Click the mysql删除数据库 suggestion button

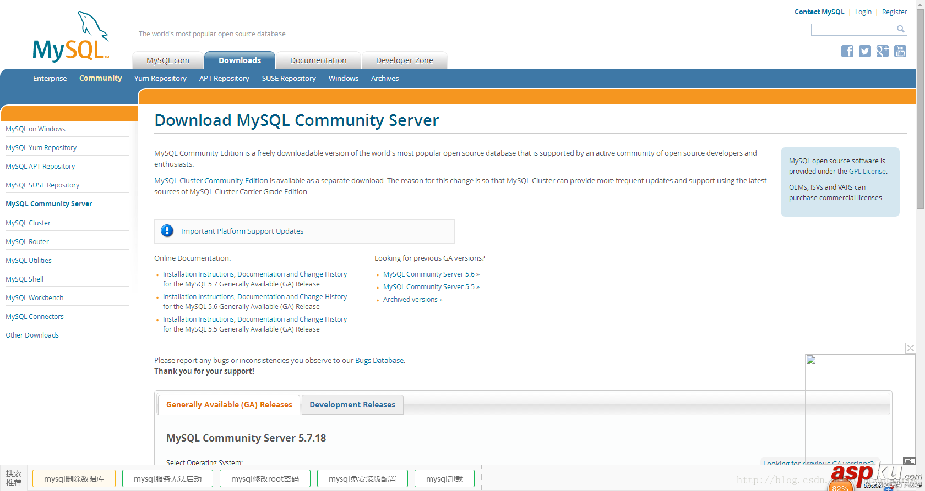74,479
